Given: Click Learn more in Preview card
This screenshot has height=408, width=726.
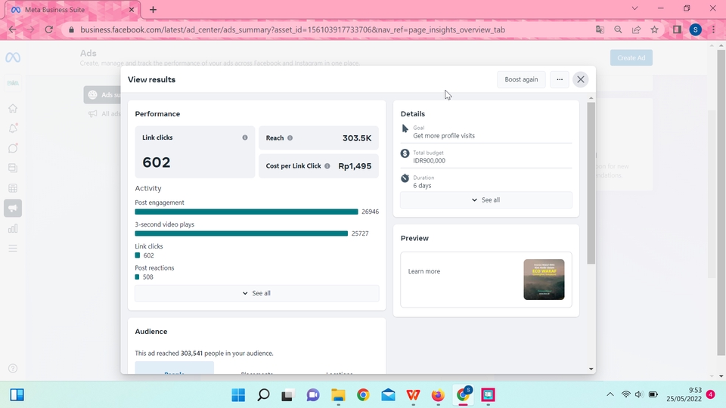Looking at the screenshot, I should 424,271.
